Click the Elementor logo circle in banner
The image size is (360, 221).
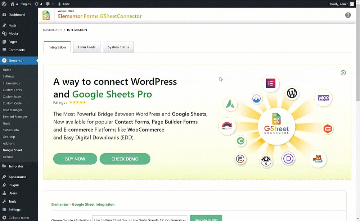tap(270, 84)
